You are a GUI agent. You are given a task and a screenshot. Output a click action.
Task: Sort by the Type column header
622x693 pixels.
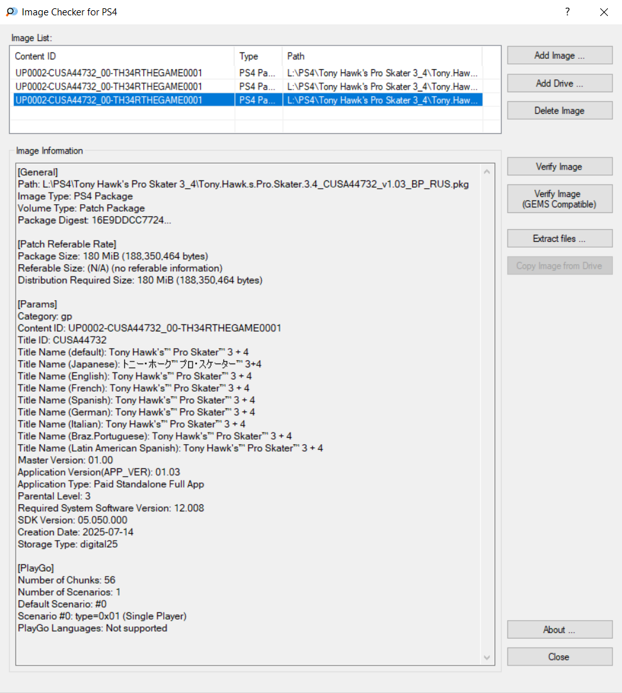click(x=258, y=56)
